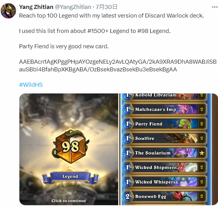Click the #WildHS hashtag

tap(31, 85)
